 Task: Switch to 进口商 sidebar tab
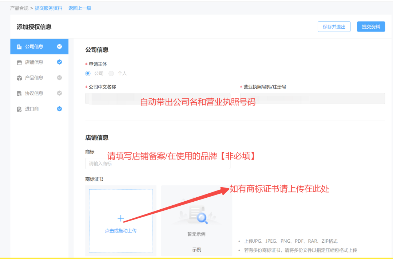(x=39, y=109)
